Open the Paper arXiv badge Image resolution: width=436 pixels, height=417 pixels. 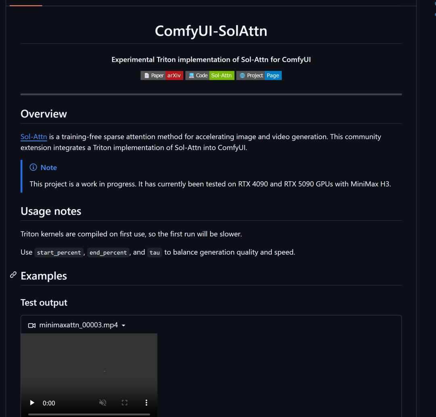point(162,75)
